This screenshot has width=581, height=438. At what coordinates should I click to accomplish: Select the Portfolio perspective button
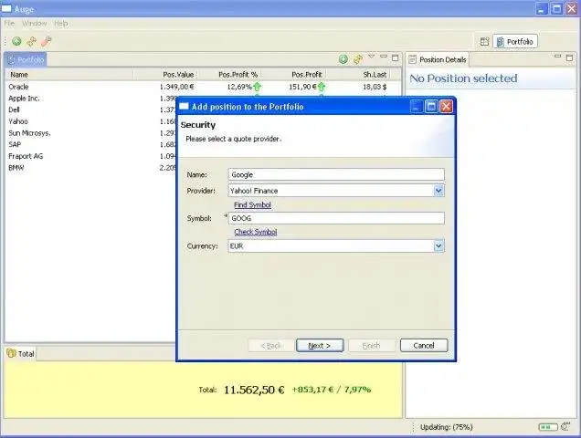tap(515, 41)
